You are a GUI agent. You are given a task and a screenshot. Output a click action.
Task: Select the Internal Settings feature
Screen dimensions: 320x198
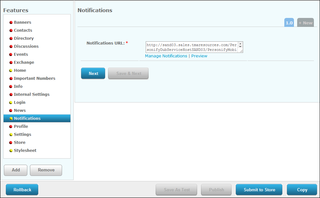(x=32, y=95)
